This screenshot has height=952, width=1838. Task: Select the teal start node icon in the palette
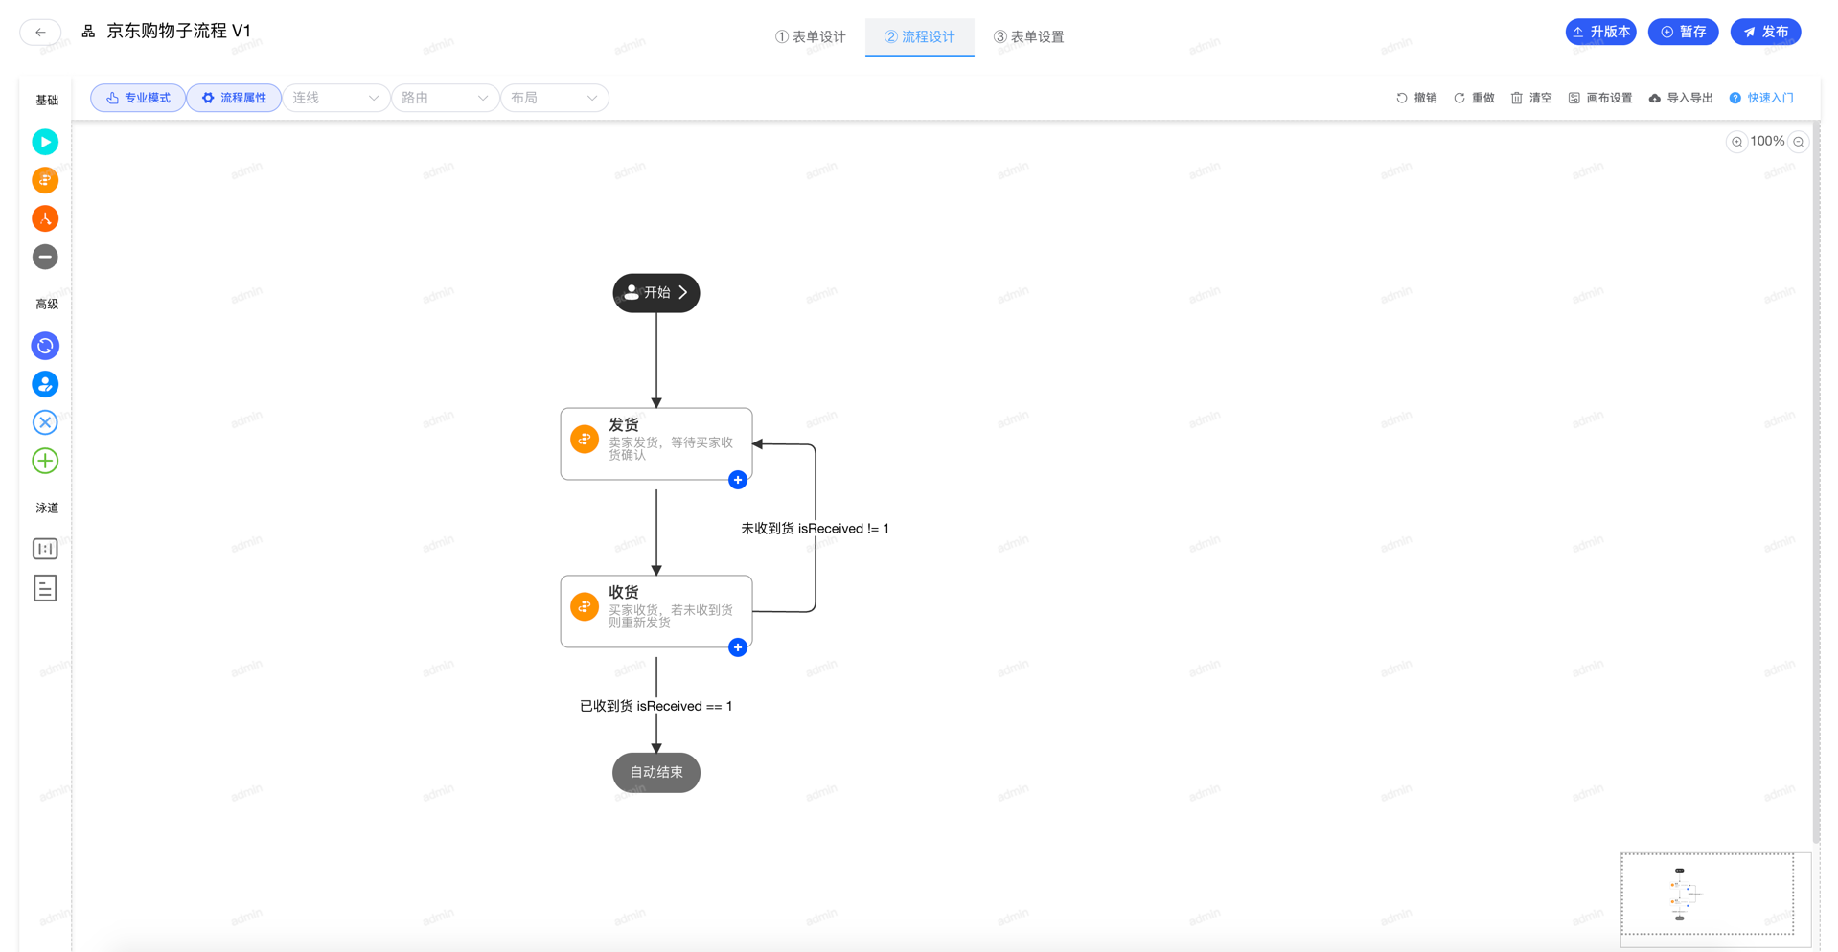(45, 142)
